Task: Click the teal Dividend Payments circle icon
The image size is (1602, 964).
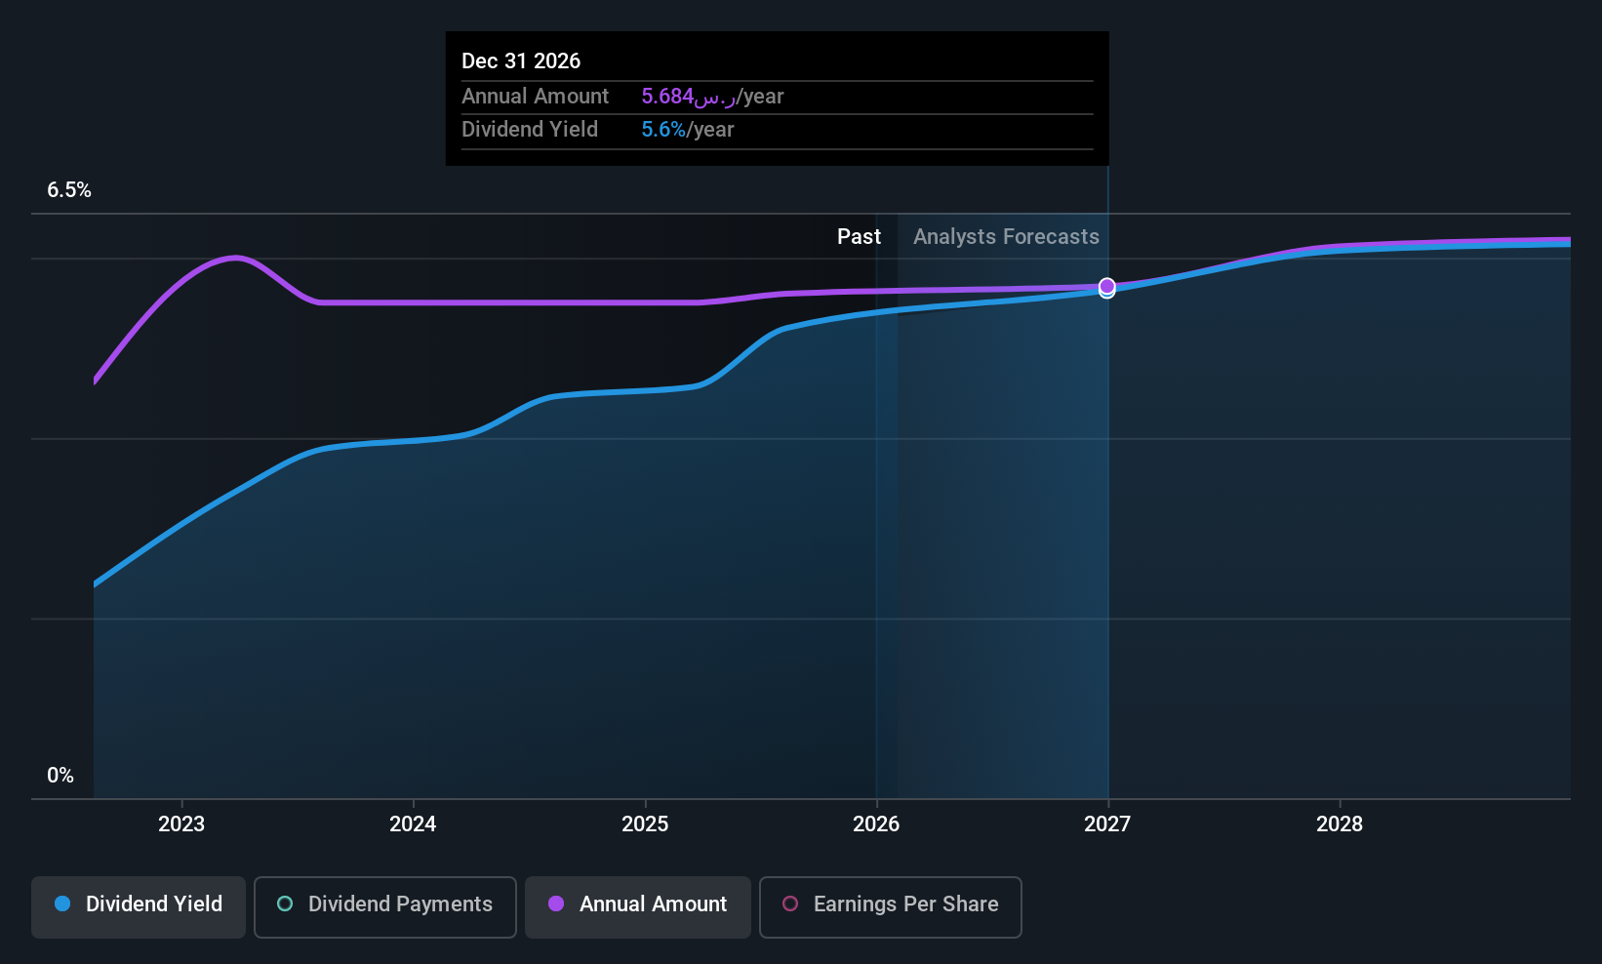Action: coord(285,904)
